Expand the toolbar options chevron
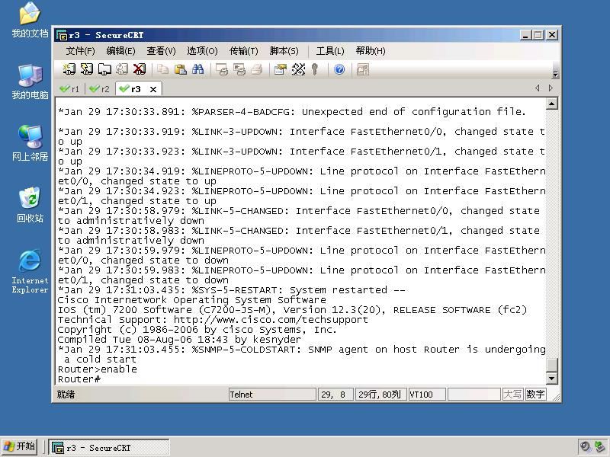 click(x=556, y=74)
